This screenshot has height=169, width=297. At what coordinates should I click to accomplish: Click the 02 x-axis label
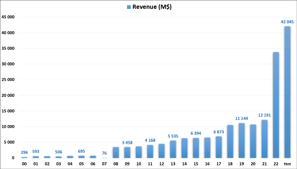47,164
